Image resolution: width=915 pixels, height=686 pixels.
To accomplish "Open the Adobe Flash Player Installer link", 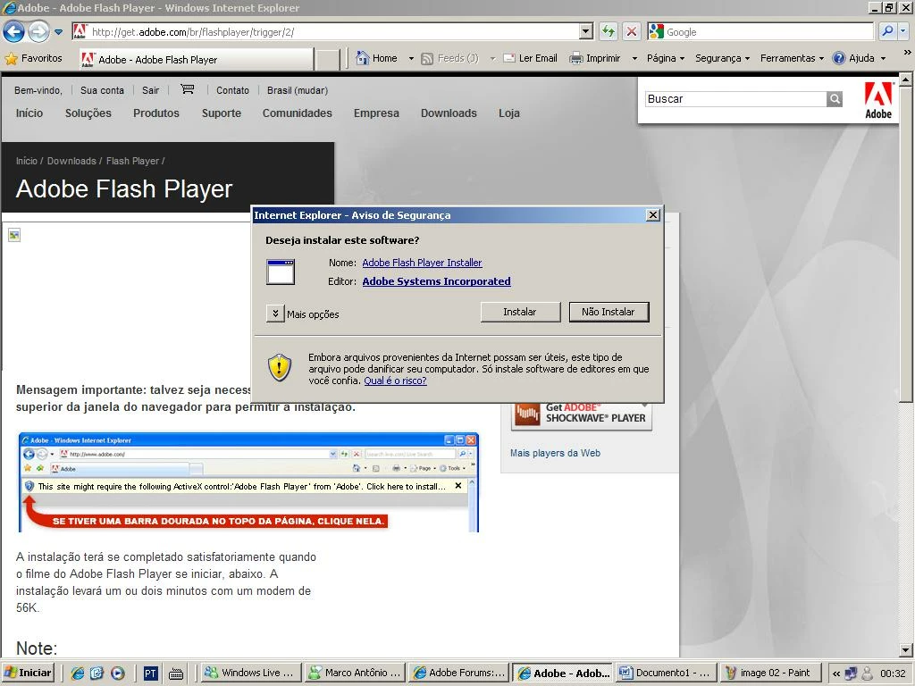I will 422,263.
